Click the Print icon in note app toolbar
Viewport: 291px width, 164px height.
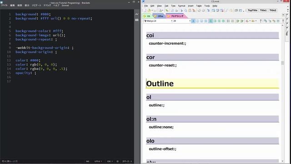[x=176, y=10]
